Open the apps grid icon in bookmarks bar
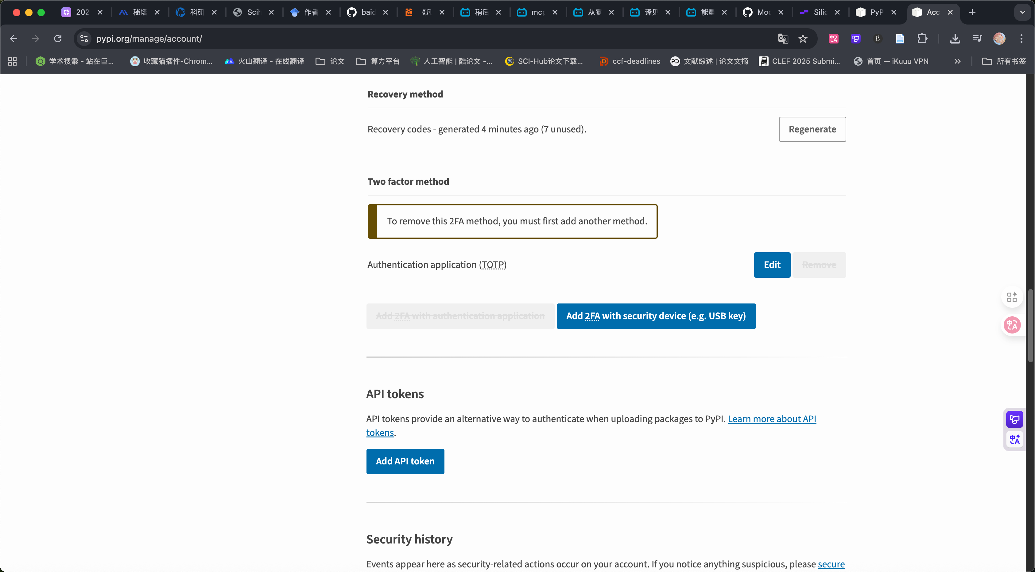The height and width of the screenshot is (572, 1035). 13,61
